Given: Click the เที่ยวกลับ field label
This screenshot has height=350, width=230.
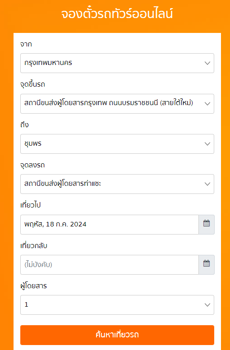Looking at the screenshot, I should (x=34, y=245).
